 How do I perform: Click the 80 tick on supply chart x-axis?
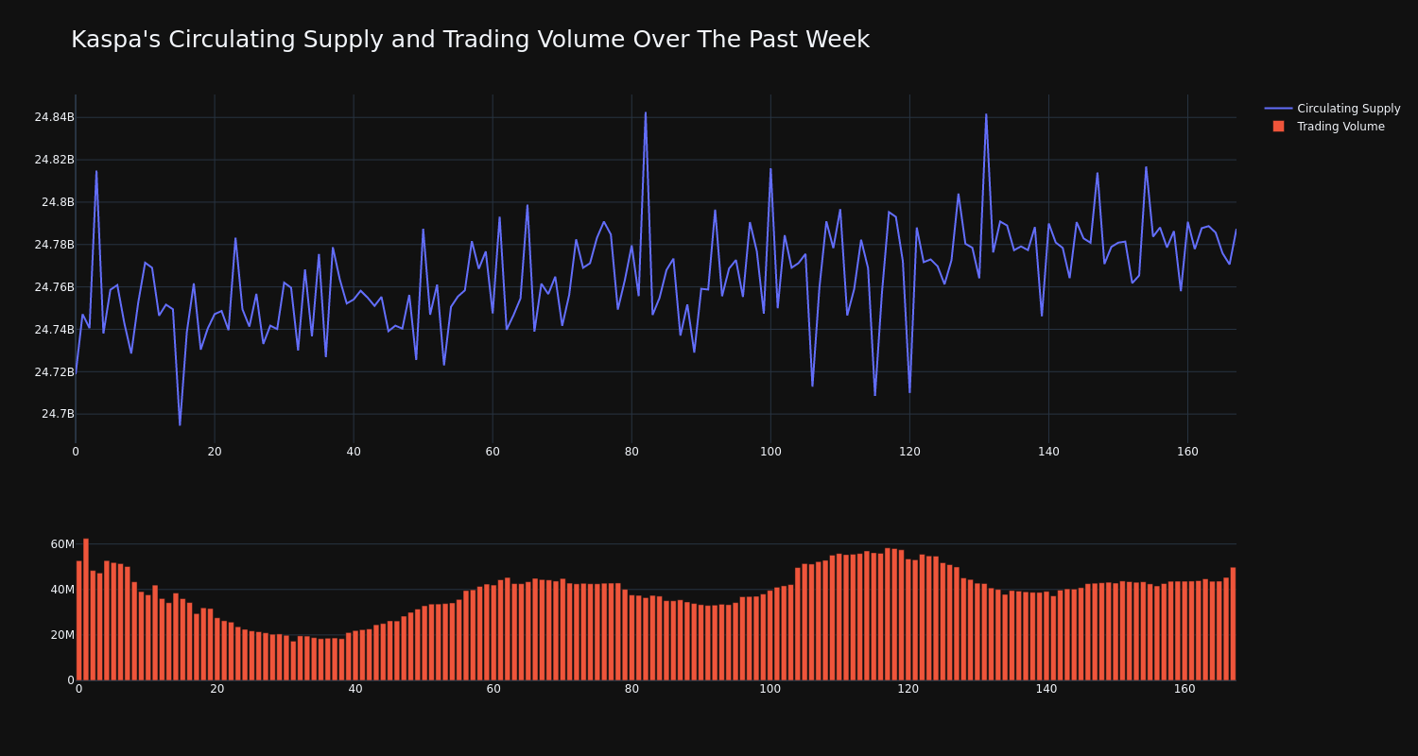(631, 452)
